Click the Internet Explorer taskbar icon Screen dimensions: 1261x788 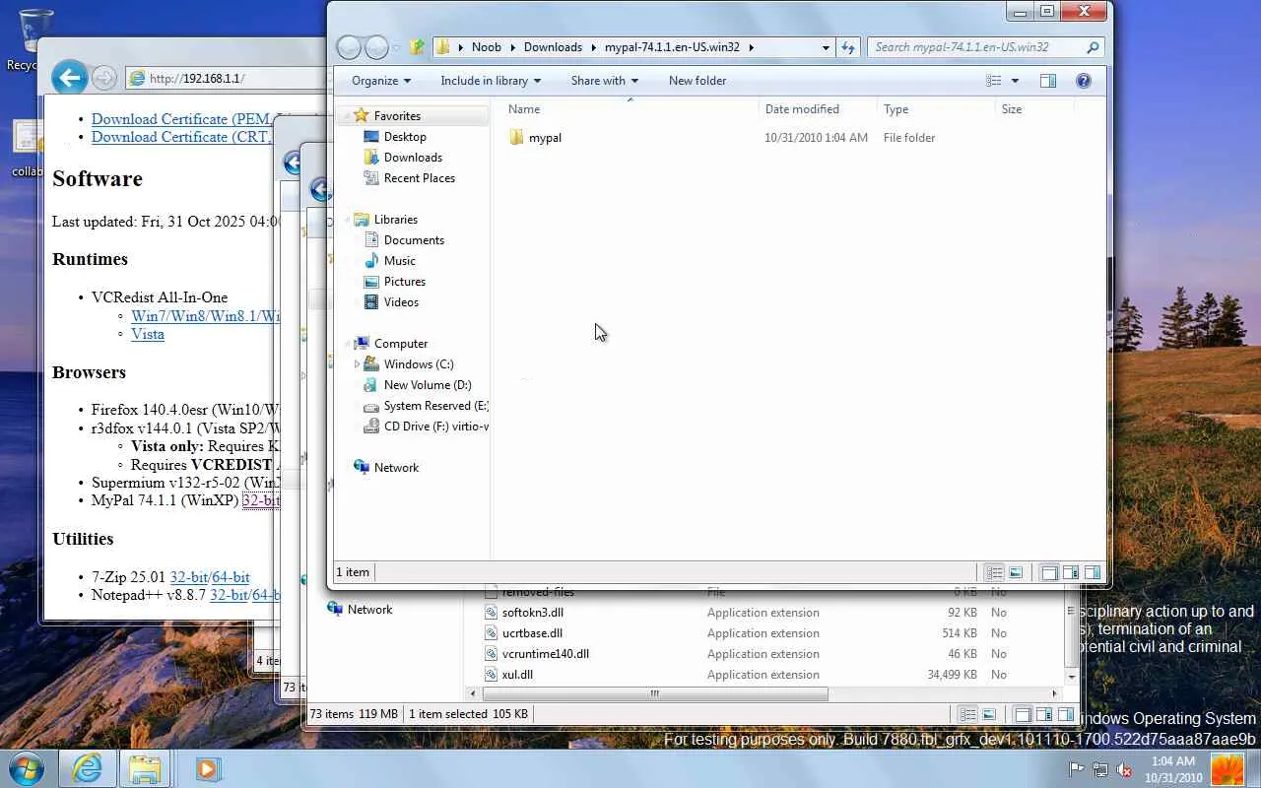pos(87,768)
